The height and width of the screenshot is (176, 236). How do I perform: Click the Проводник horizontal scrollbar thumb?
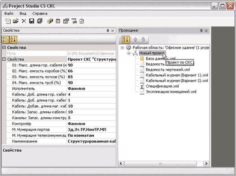160,163
